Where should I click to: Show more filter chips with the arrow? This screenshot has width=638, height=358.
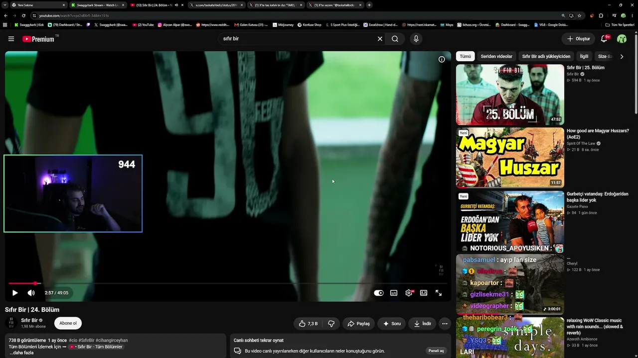point(622,57)
